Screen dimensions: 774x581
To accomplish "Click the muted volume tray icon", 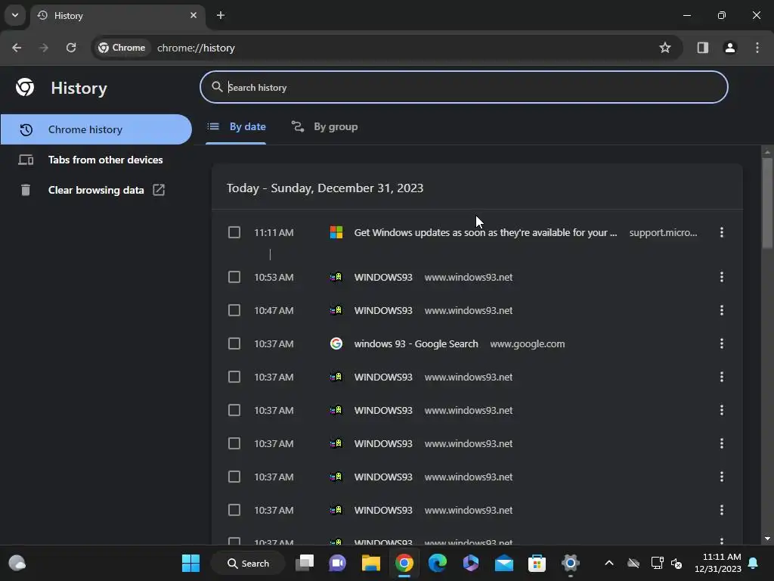I will point(676,563).
